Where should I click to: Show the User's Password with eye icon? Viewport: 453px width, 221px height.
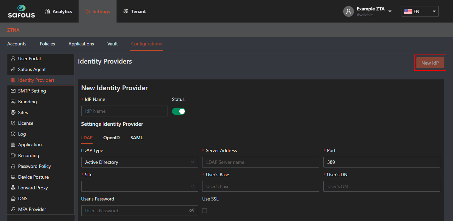(192, 211)
